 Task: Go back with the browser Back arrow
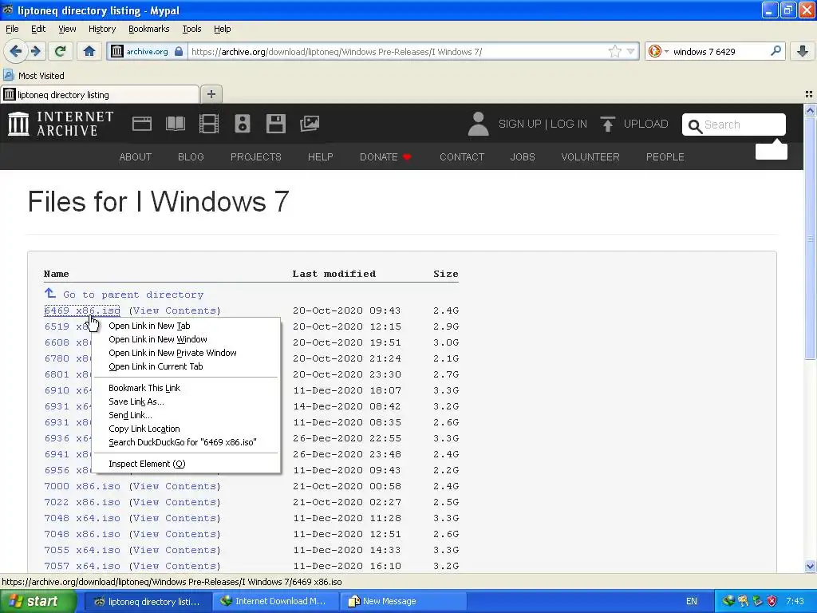click(16, 51)
